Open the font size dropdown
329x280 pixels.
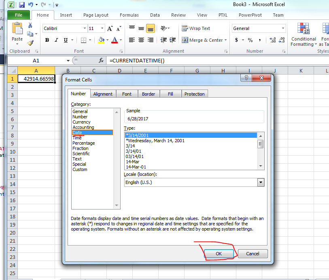pyautogui.click(x=102, y=29)
